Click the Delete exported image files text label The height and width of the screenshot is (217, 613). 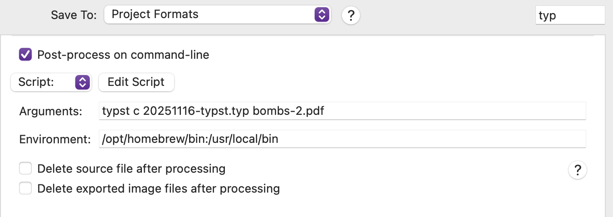pyautogui.click(x=158, y=188)
